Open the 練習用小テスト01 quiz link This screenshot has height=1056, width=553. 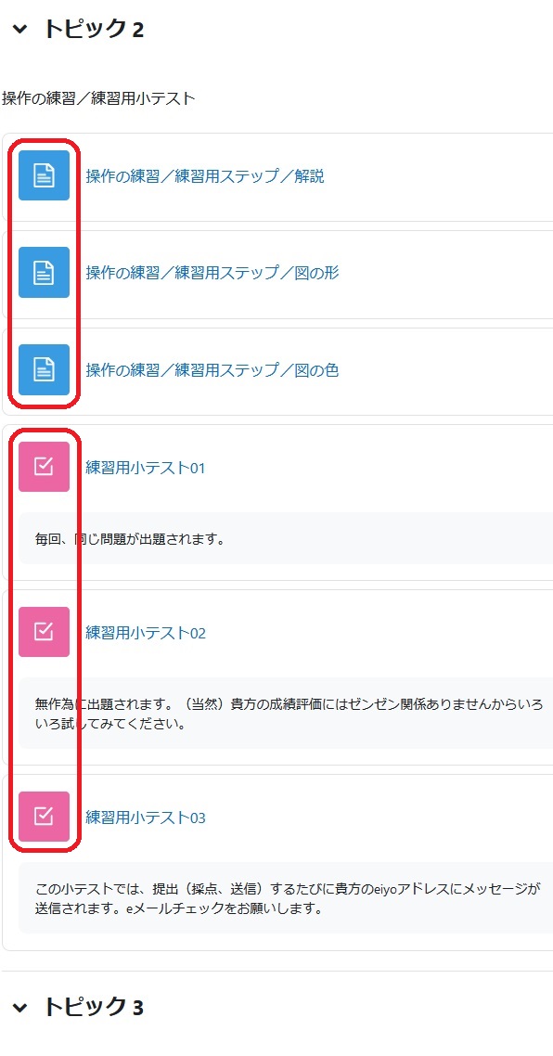tap(145, 468)
